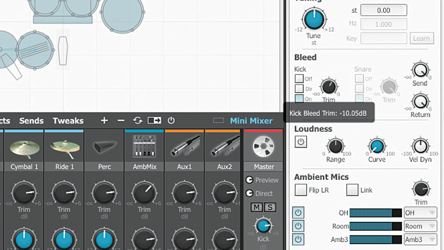Click the Kick bleed Trim knob
Viewport: 444px width, 250px height.
329,86
